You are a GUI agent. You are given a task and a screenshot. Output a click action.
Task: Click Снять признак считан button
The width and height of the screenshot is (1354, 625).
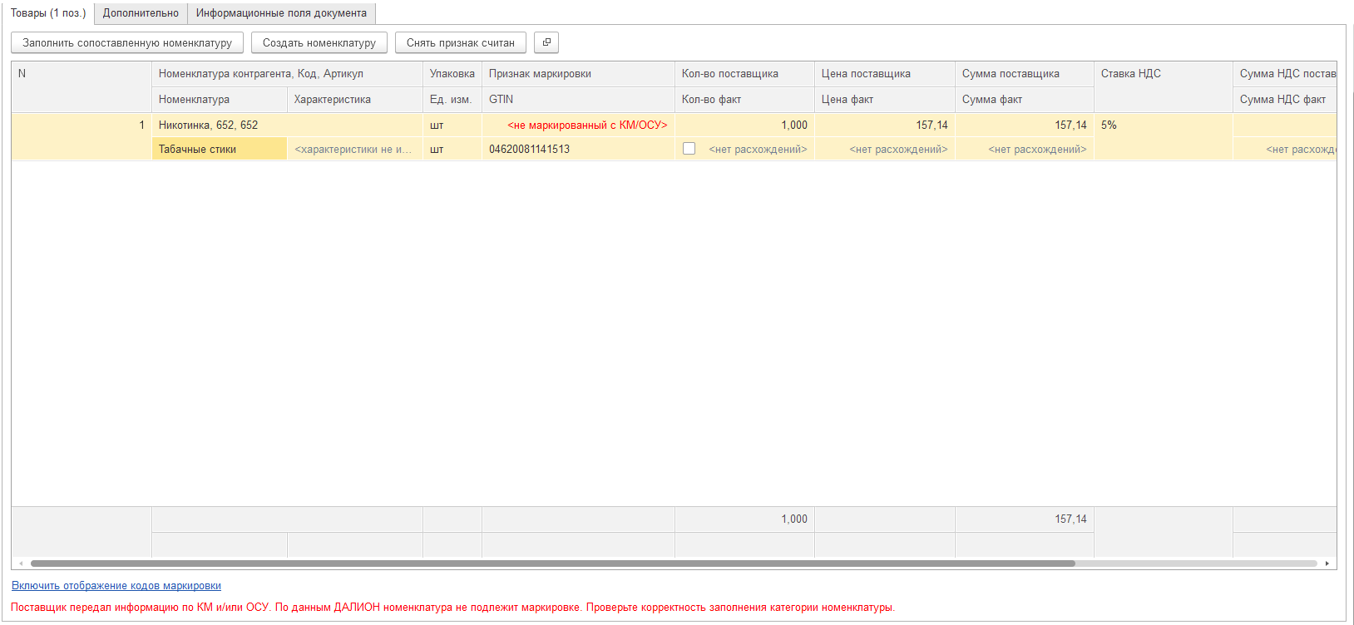click(461, 42)
